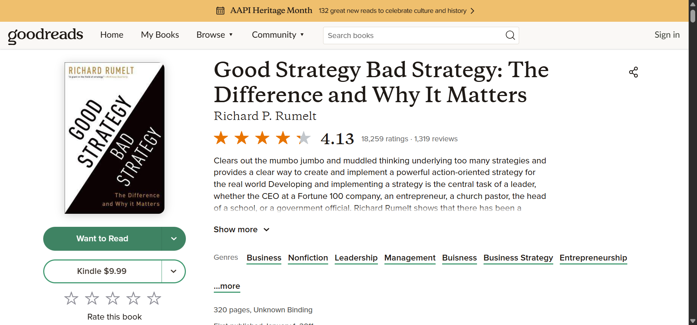Viewport: 697px width, 325px height.
Task: Open the Kindle purchase options dropdown arrow
Action: 174,271
